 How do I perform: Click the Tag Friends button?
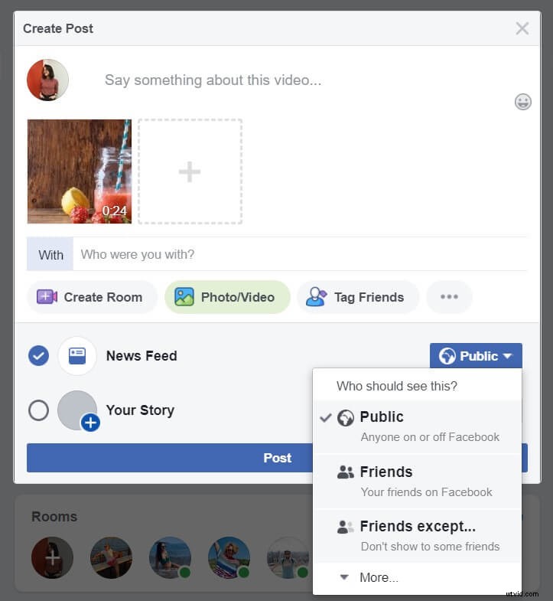click(x=358, y=297)
